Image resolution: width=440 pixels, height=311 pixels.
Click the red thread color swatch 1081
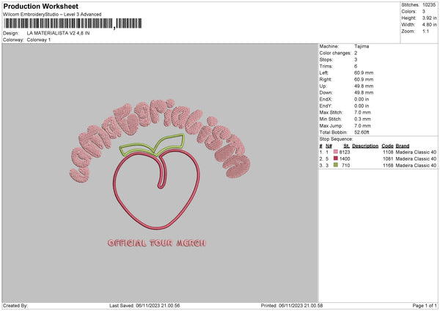click(x=336, y=158)
